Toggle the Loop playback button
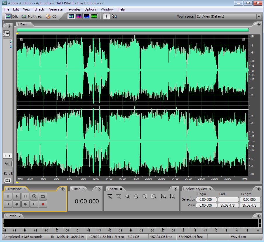This screenshot has height=242, width=264. tap(43, 196)
